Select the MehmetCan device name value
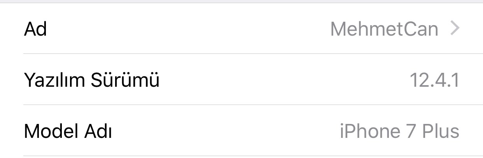The height and width of the screenshot is (158, 483). tap(384, 29)
